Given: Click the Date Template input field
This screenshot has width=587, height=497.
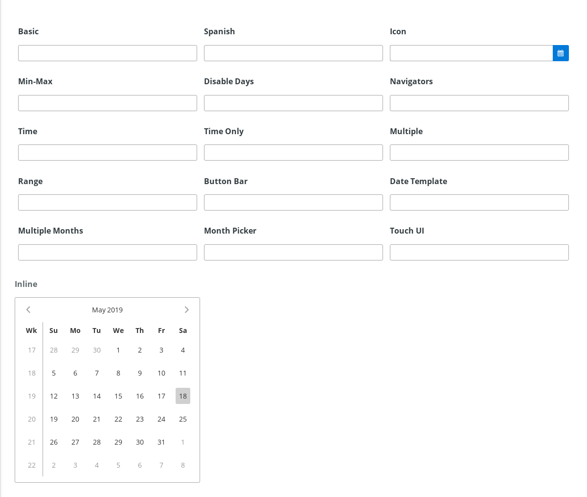Looking at the screenshot, I should (479, 203).
